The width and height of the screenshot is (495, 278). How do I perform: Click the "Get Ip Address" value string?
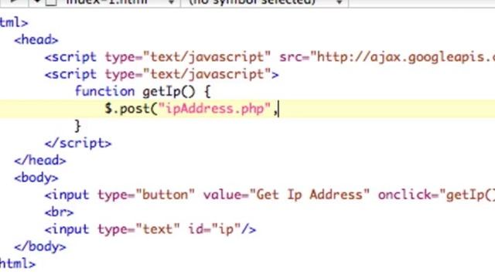(309, 195)
